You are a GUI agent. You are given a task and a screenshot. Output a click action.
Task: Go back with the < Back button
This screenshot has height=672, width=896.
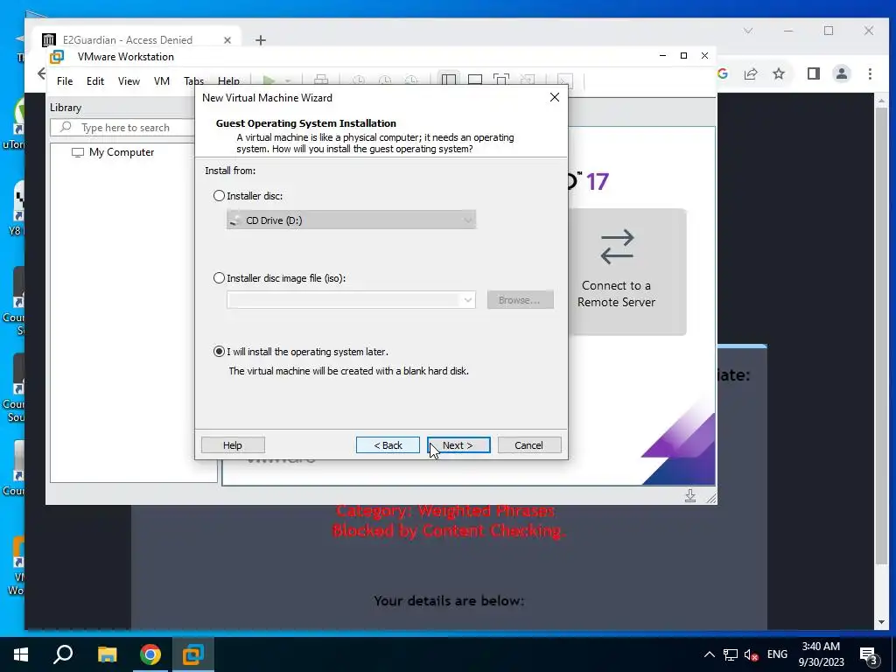tap(388, 445)
